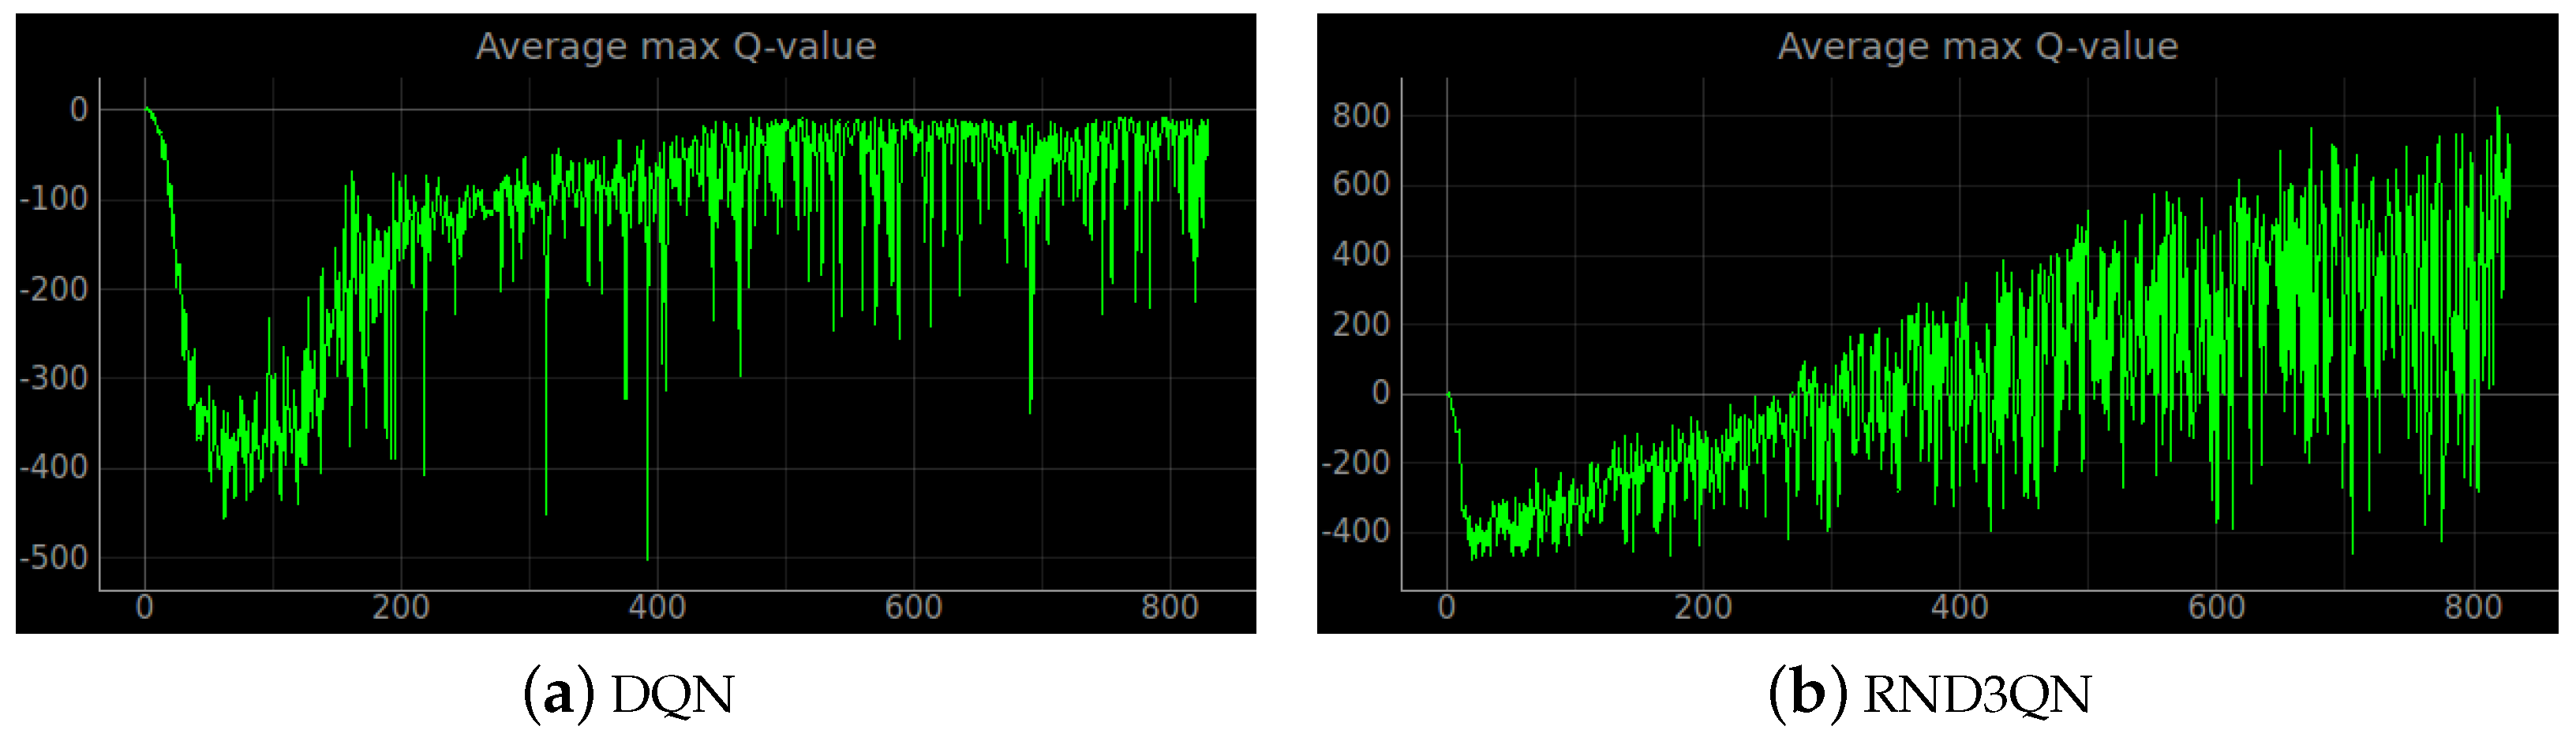Toggle the right plot title Average max Q-value
The image size is (2576, 741).
tap(1977, 45)
